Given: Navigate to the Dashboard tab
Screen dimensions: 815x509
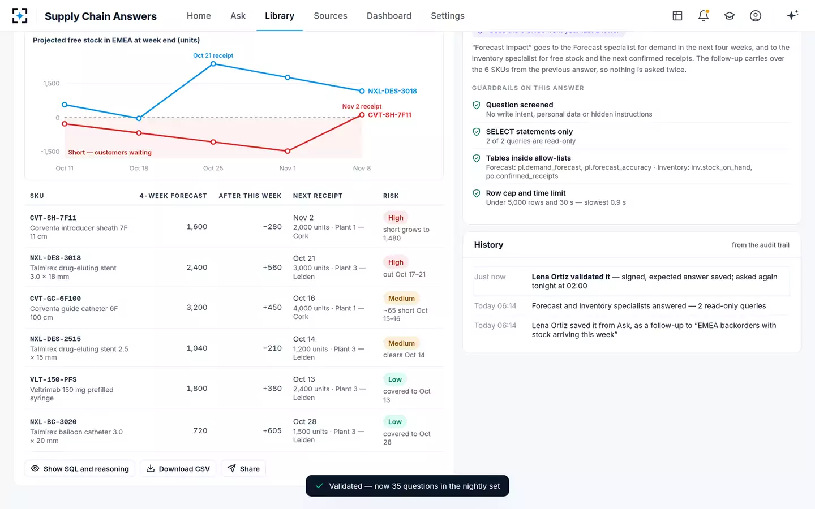Looking at the screenshot, I should click(x=389, y=16).
